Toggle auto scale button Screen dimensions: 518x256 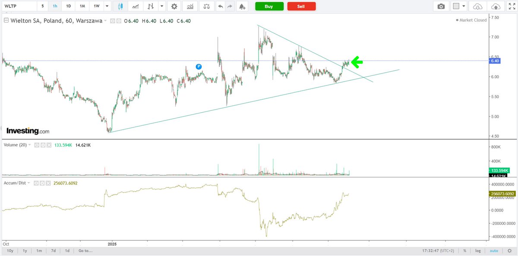[x=494, y=250]
